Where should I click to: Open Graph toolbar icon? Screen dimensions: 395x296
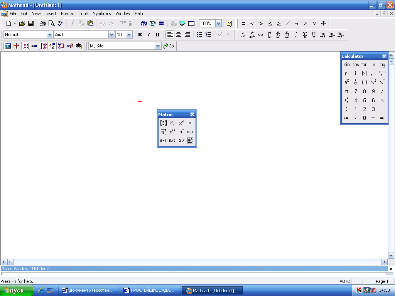pos(17,46)
